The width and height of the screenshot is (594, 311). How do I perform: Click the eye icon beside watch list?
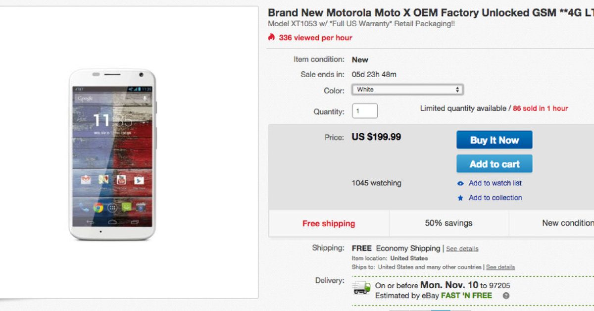coord(460,183)
